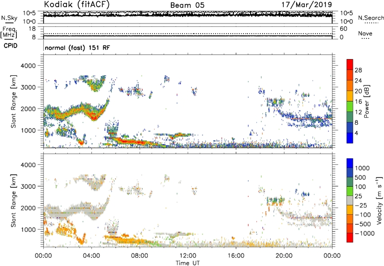
Task: Click the 'CPID' label
Action: coord(11,46)
